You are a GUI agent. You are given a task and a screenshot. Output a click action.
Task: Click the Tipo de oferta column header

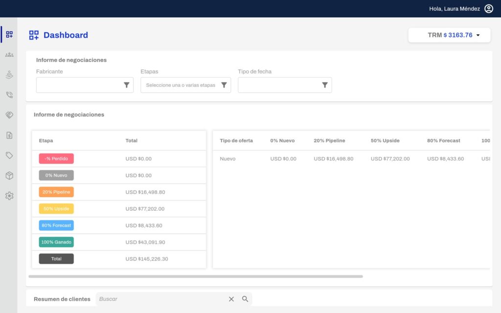tap(236, 140)
